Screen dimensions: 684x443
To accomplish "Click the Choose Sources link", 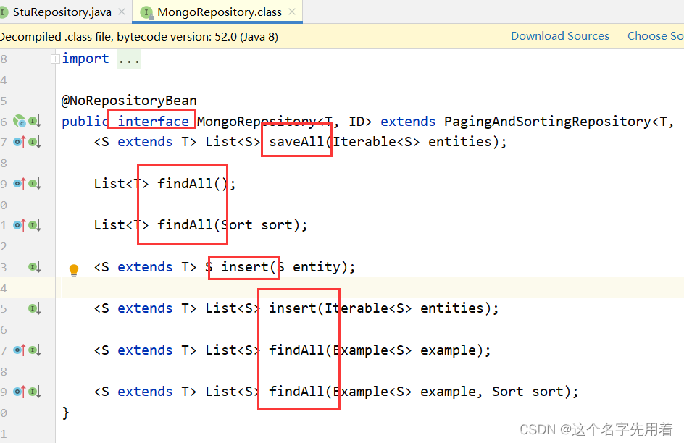I will point(654,35).
